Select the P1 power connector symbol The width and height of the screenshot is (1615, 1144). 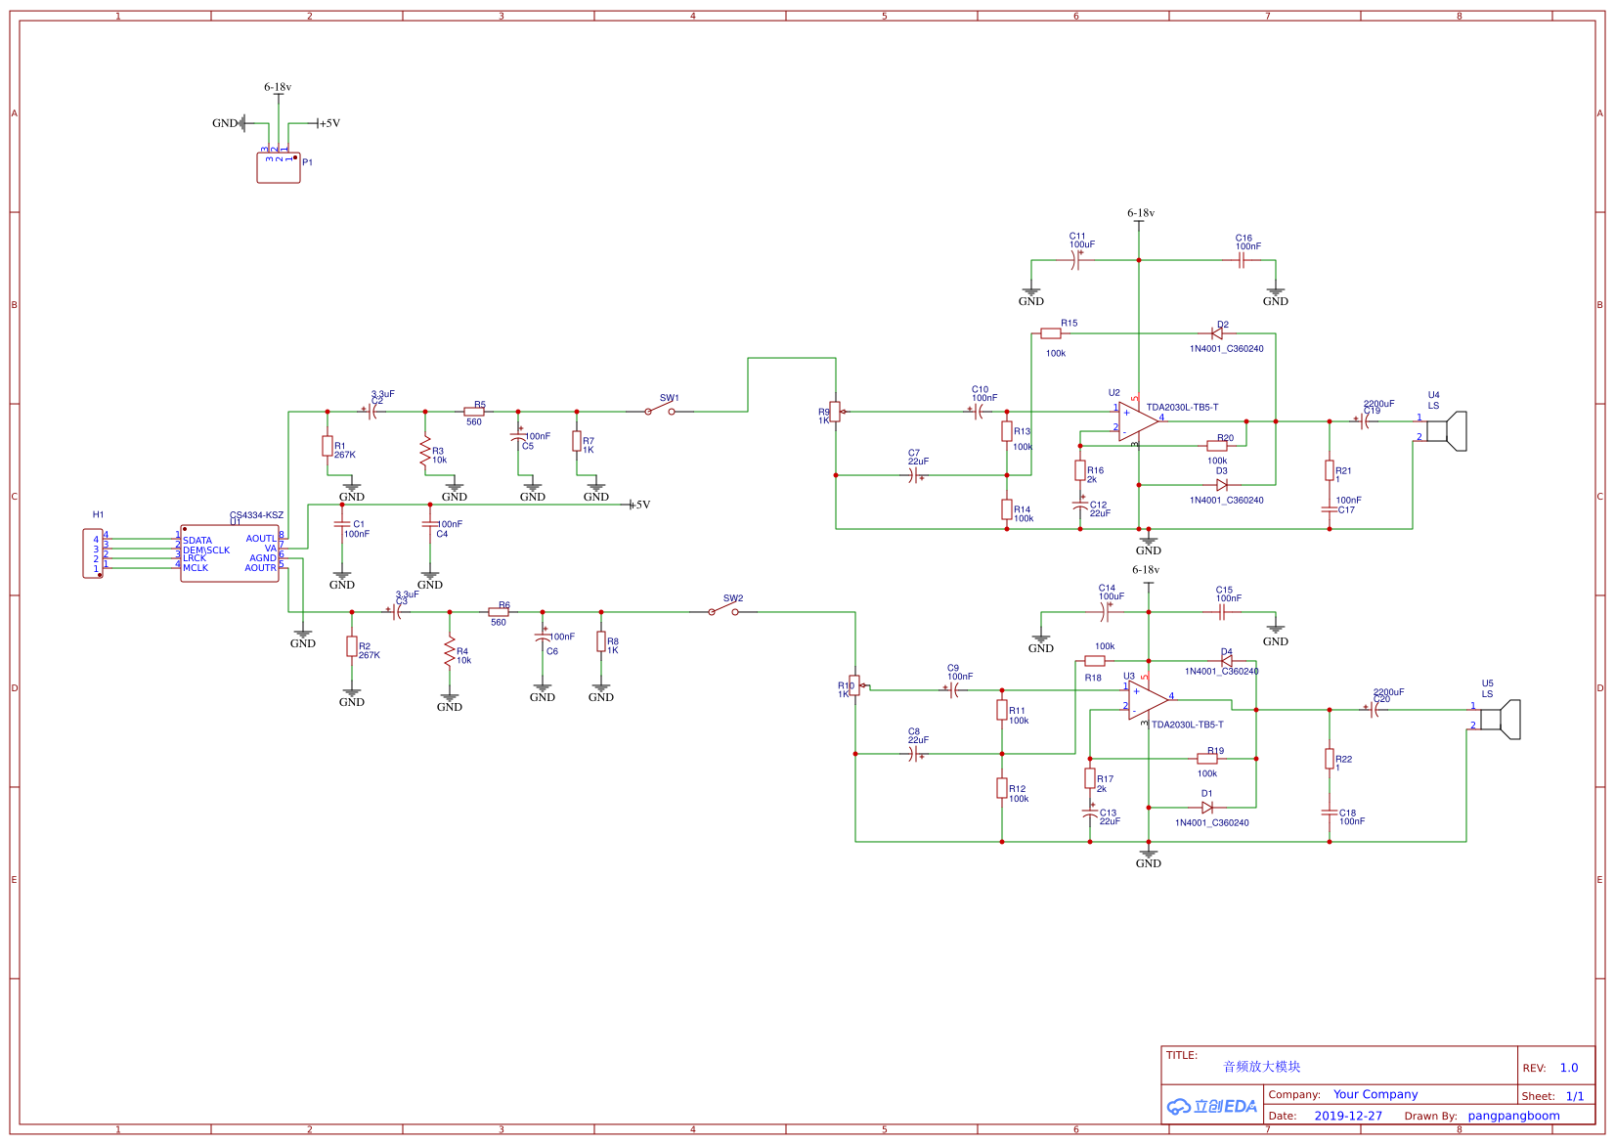[279, 167]
